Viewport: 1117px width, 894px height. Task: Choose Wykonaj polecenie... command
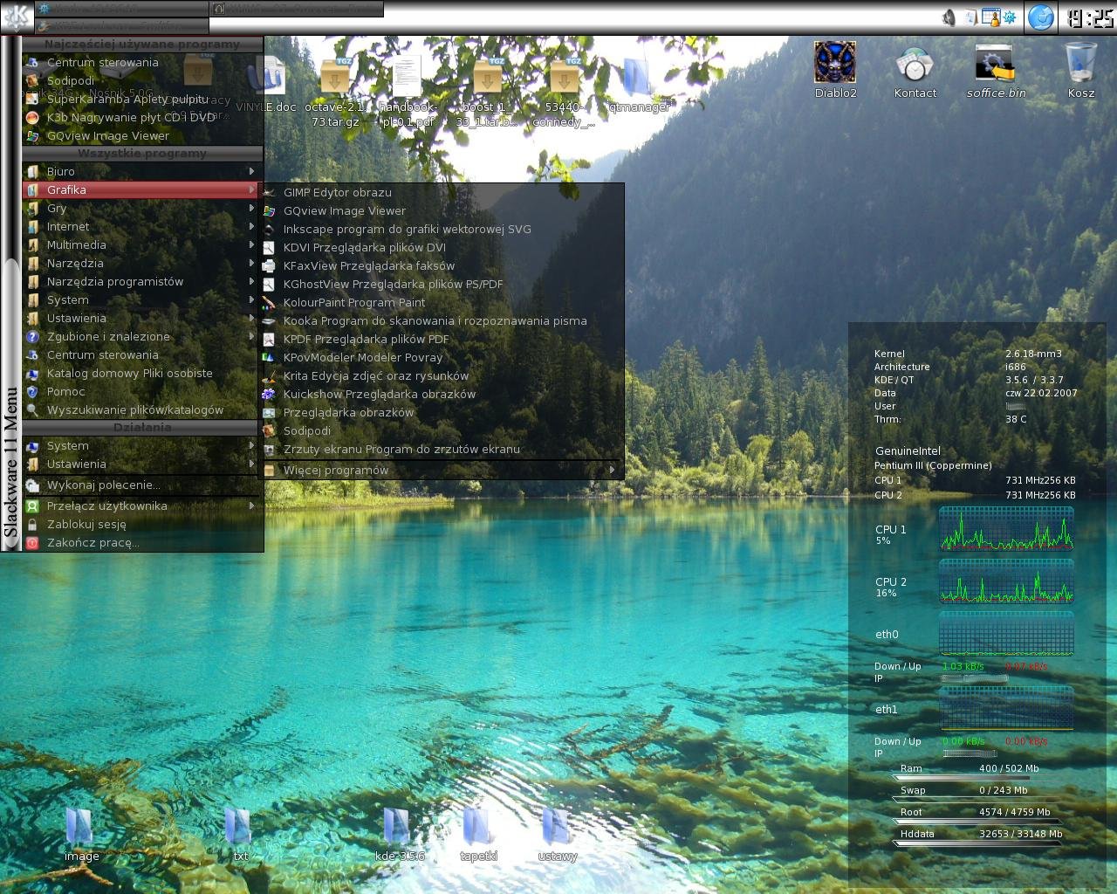click(x=141, y=485)
